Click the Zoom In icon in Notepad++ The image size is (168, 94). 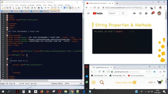(45, 8)
